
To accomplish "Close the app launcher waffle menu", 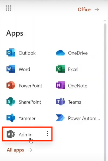I will [x=8, y=8].
